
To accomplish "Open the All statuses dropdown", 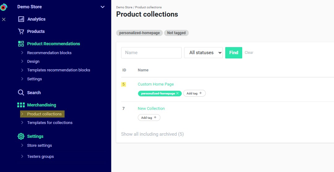I will coord(203,53).
